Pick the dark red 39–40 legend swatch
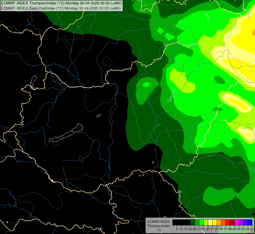The width and height of the screenshot is (255, 234). point(232,222)
